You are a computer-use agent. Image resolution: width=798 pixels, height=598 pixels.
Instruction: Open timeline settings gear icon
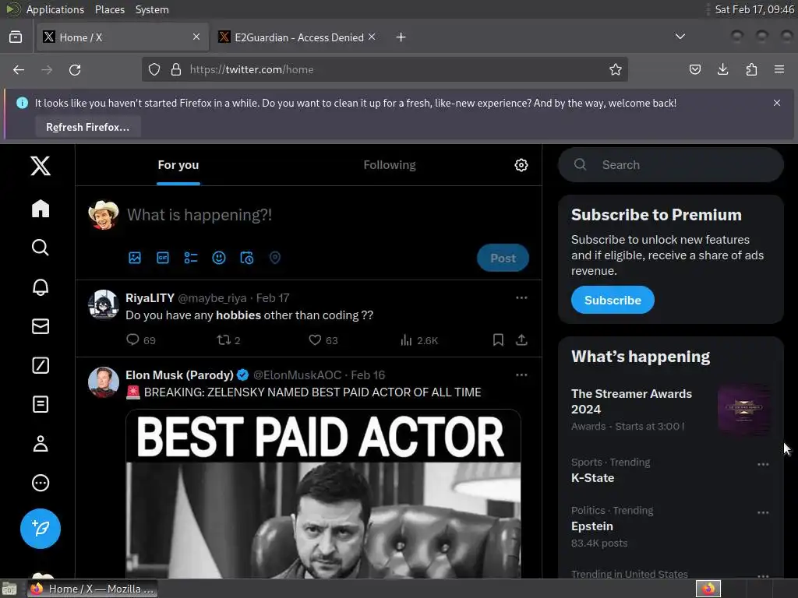(521, 165)
